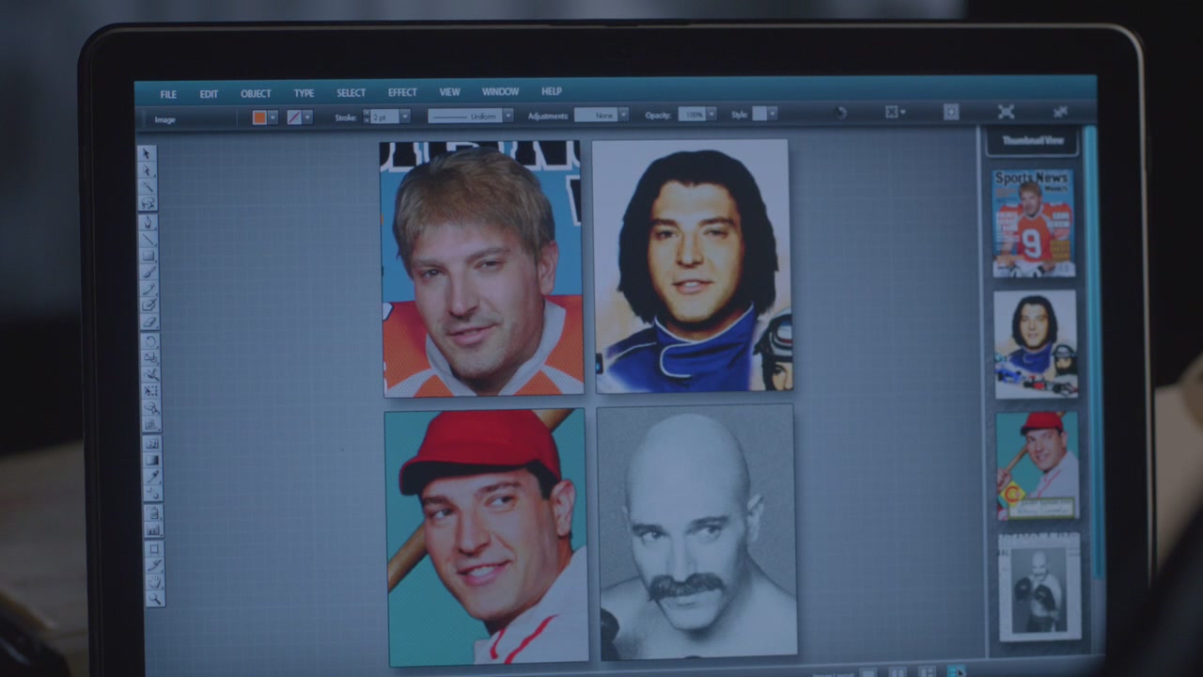Click the orange fill color swatch
The height and width of the screenshot is (677, 1203).
click(259, 118)
